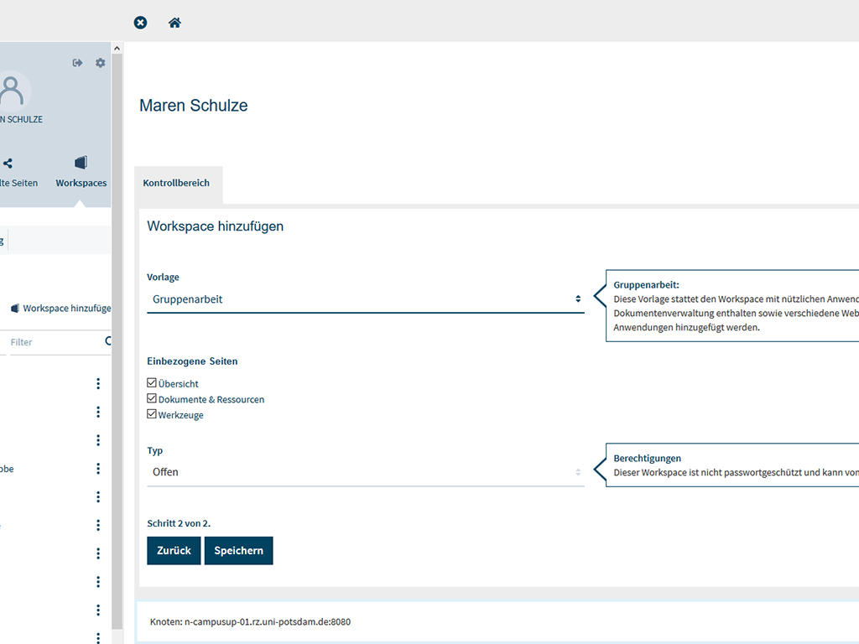Screen dimensions: 859x644
Task: Open the first workspace's three-dot menu
Action: point(98,383)
